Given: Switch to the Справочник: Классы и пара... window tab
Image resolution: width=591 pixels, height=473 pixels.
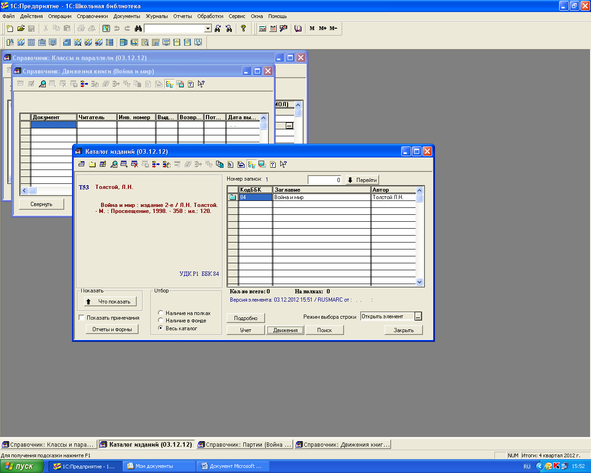Looking at the screenshot, I should 49,444.
